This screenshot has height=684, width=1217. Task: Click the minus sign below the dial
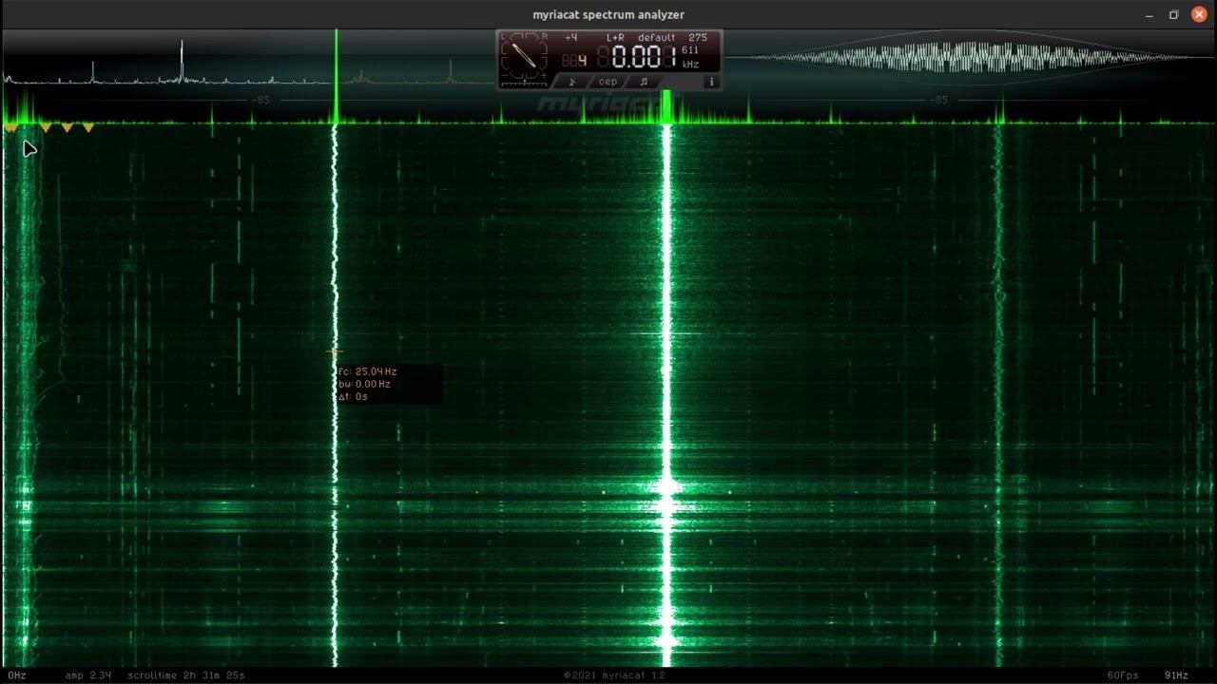[x=504, y=75]
